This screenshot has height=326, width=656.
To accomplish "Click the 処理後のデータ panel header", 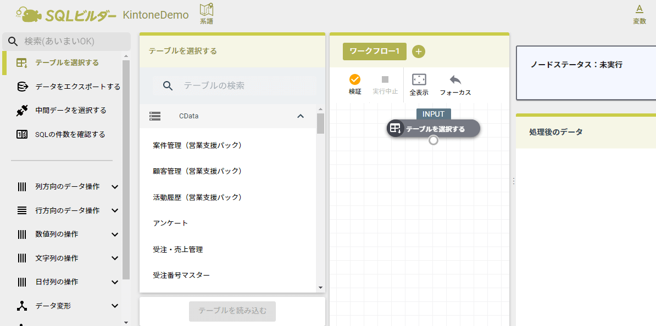I will coord(586,131).
